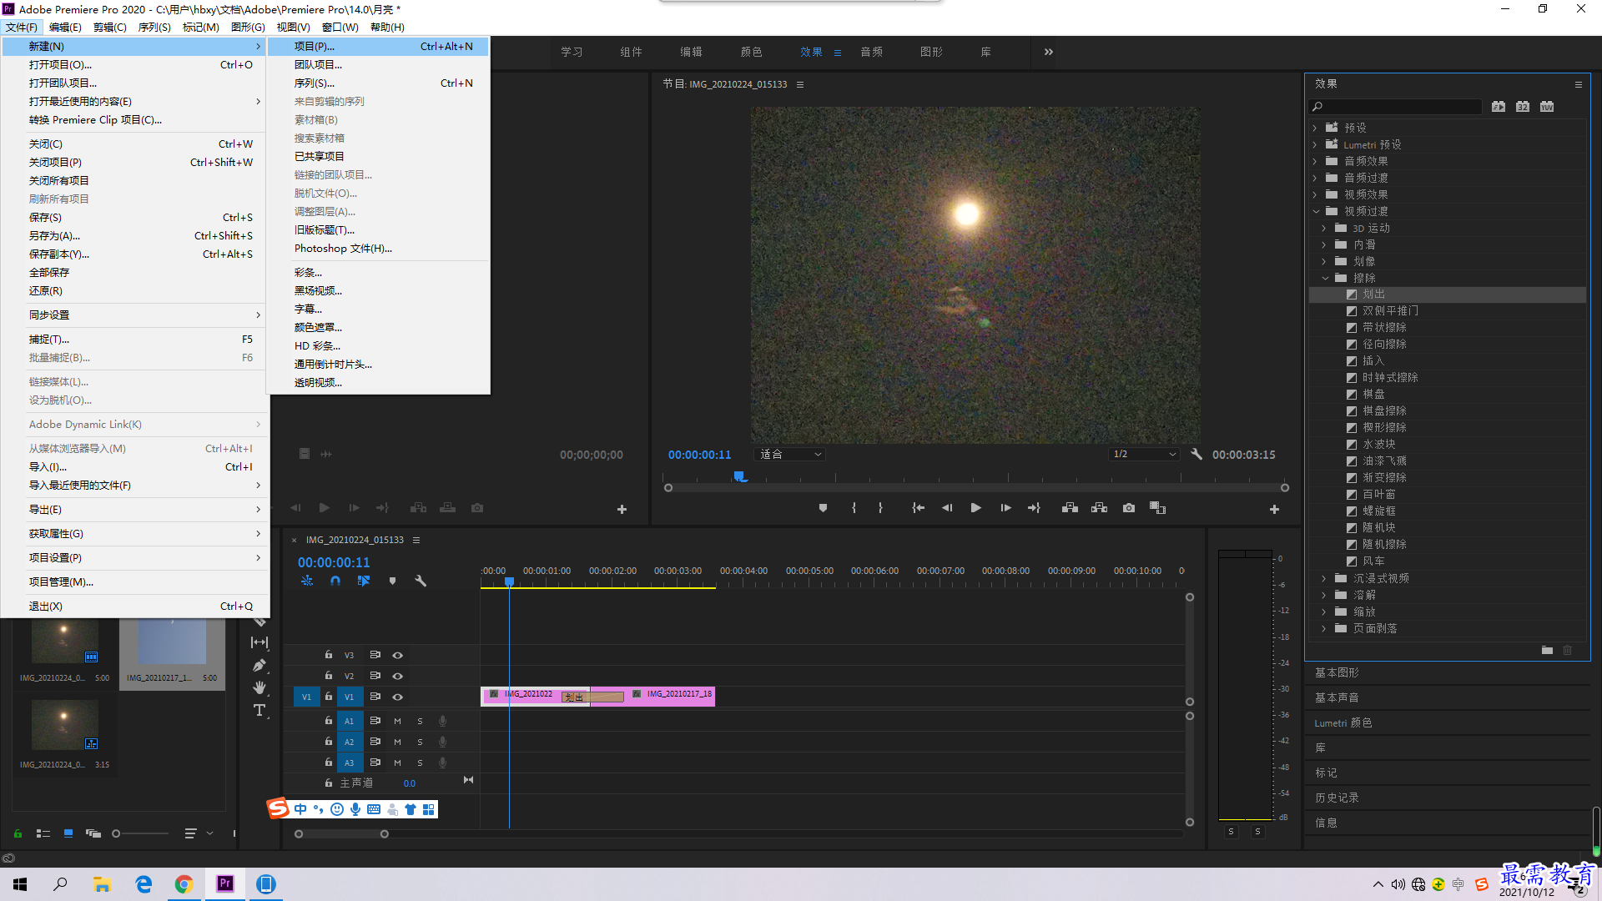1602x901 pixels.
Task: Click the Lift button in Program monitor
Action: tap(1070, 508)
